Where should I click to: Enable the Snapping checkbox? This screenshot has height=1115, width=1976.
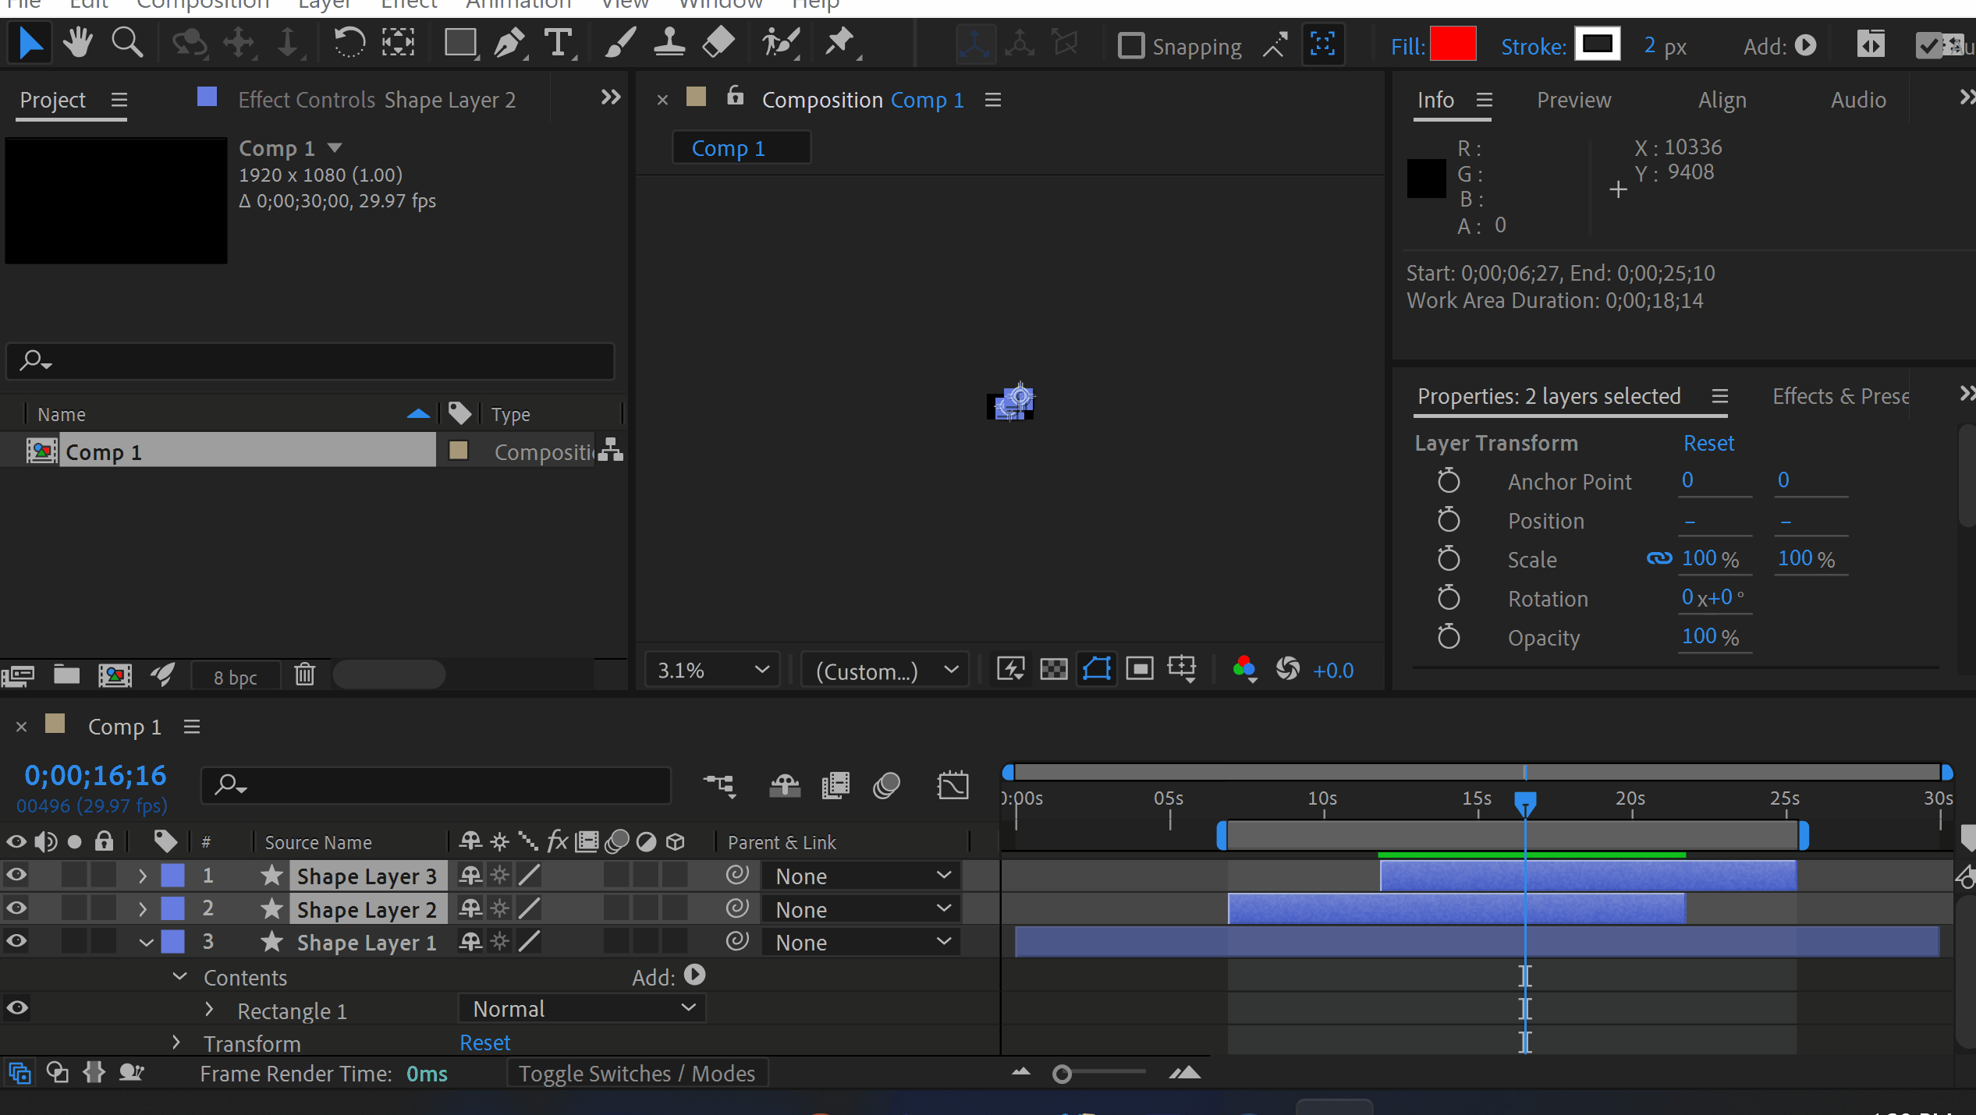click(1130, 46)
